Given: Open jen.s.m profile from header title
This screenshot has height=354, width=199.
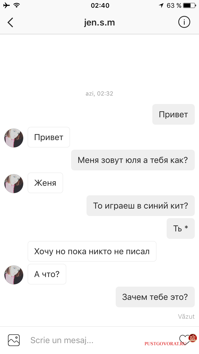Looking at the screenshot, I should pyautogui.click(x=99, y=23).
